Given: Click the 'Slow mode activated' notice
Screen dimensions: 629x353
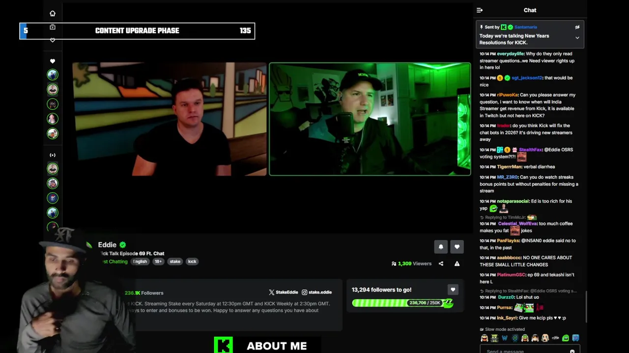Looking at the screenshot, I should coord(503,329).
